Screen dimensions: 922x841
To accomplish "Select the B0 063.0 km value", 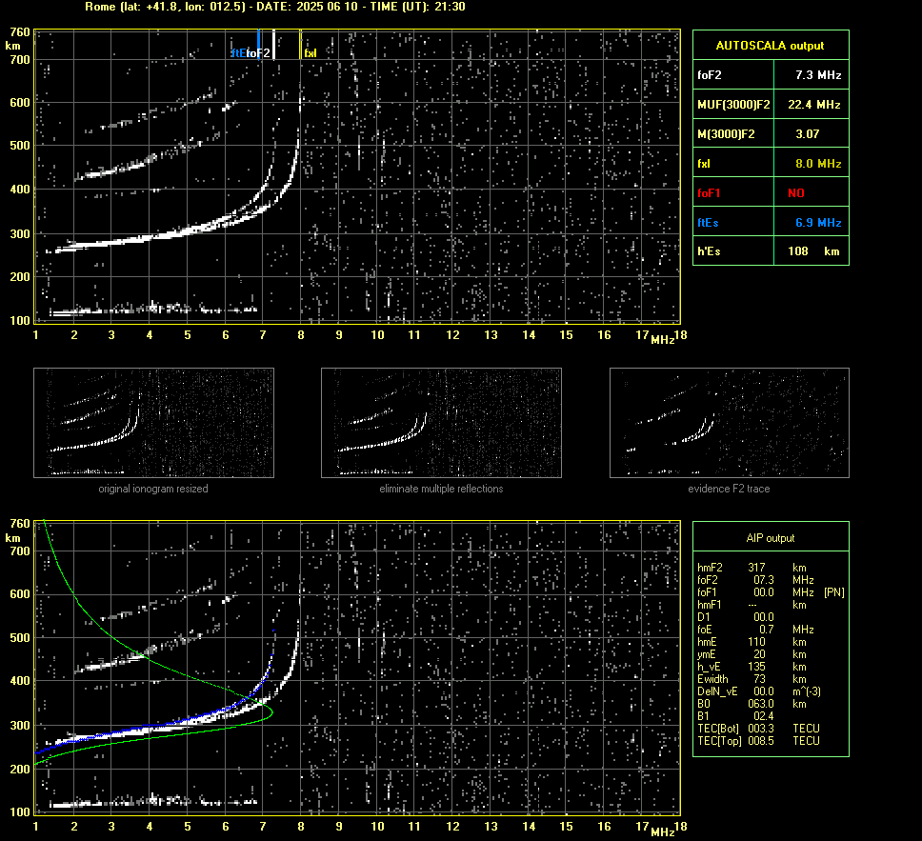I will click(x=776, y=704).
